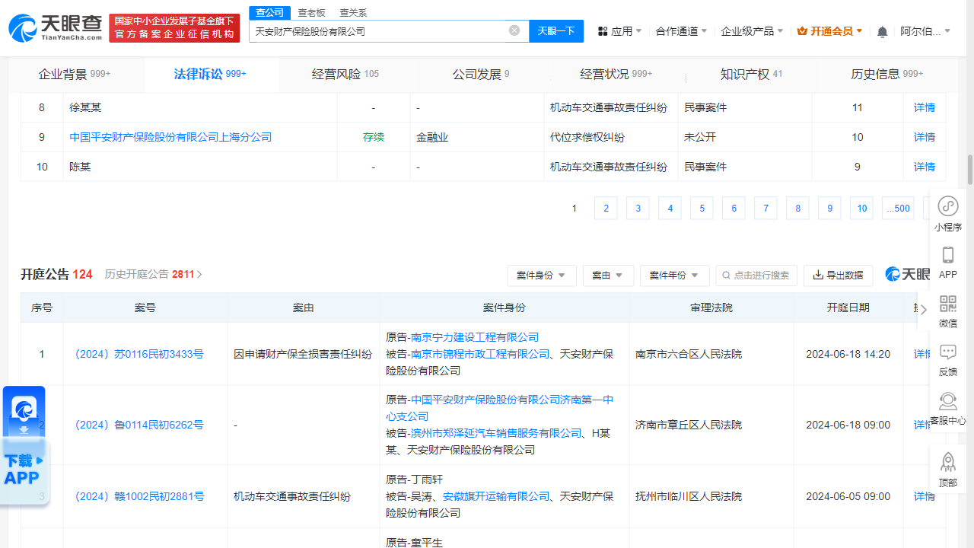The height and width of the screenshot is (548, 974).
Task: Expand the 案件年份 filter dropdown
Action: 675,276
